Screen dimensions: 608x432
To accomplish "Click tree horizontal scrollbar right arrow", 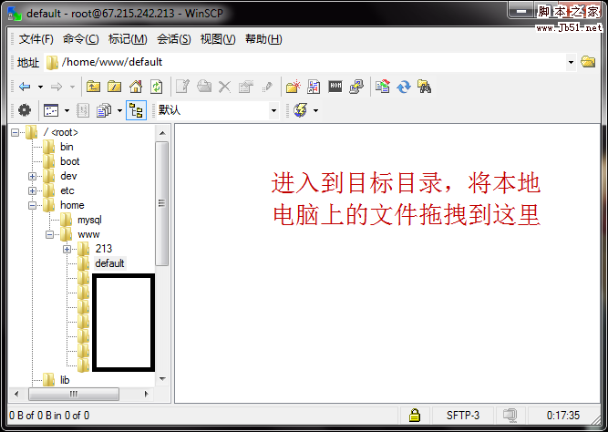I will pyautogui.click(x=146, y=394).
